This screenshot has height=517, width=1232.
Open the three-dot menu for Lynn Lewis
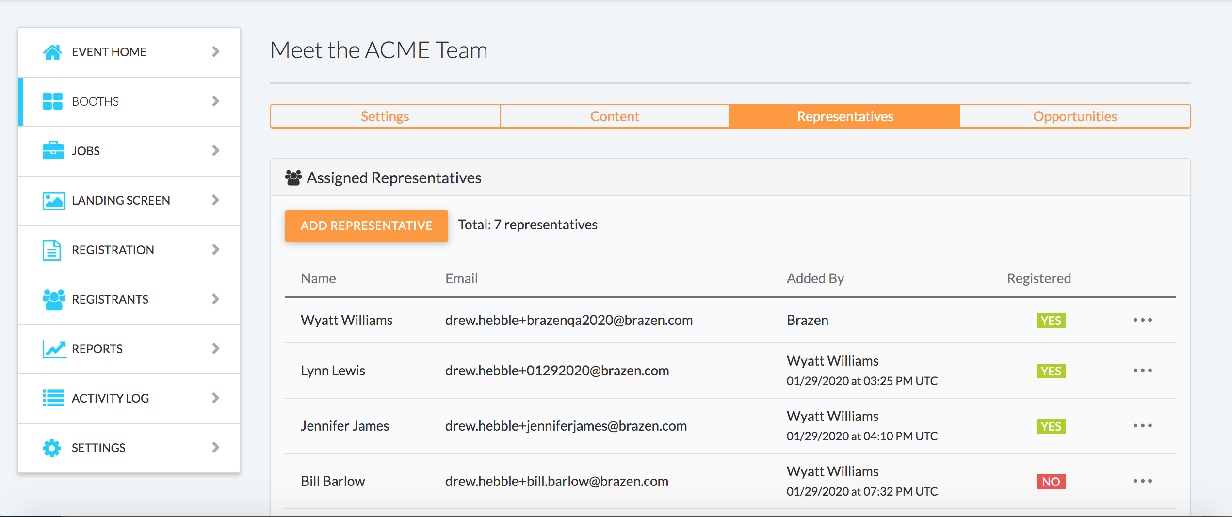pyautogui.click(x=1142, y=371)
